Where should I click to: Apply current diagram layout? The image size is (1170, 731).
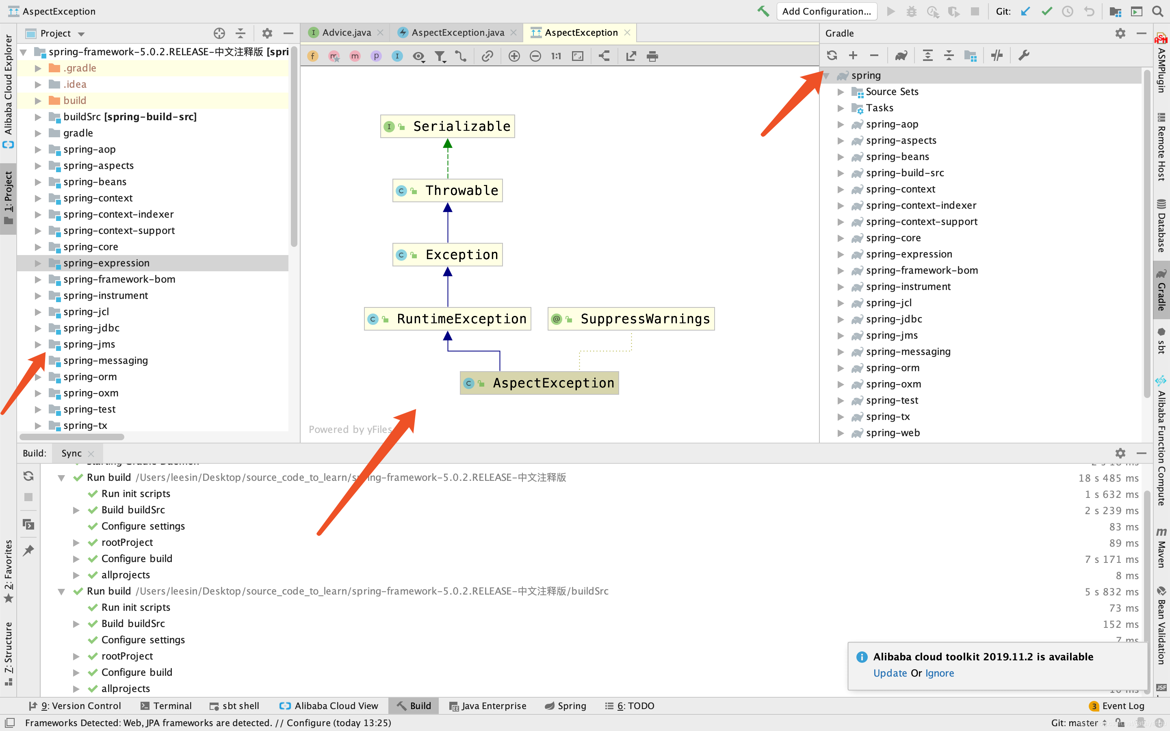point(604,56)
